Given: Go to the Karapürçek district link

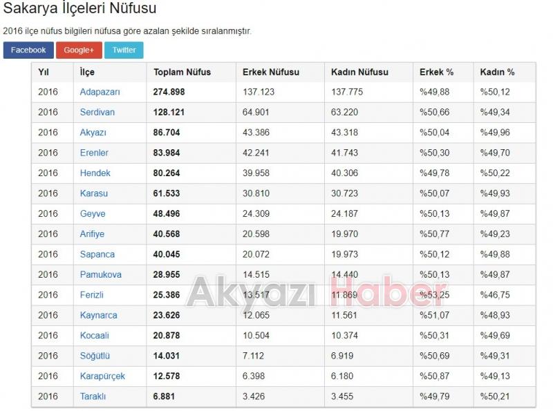Looking at the screenshot, I should pyautogui.click(x=102, y=376).
